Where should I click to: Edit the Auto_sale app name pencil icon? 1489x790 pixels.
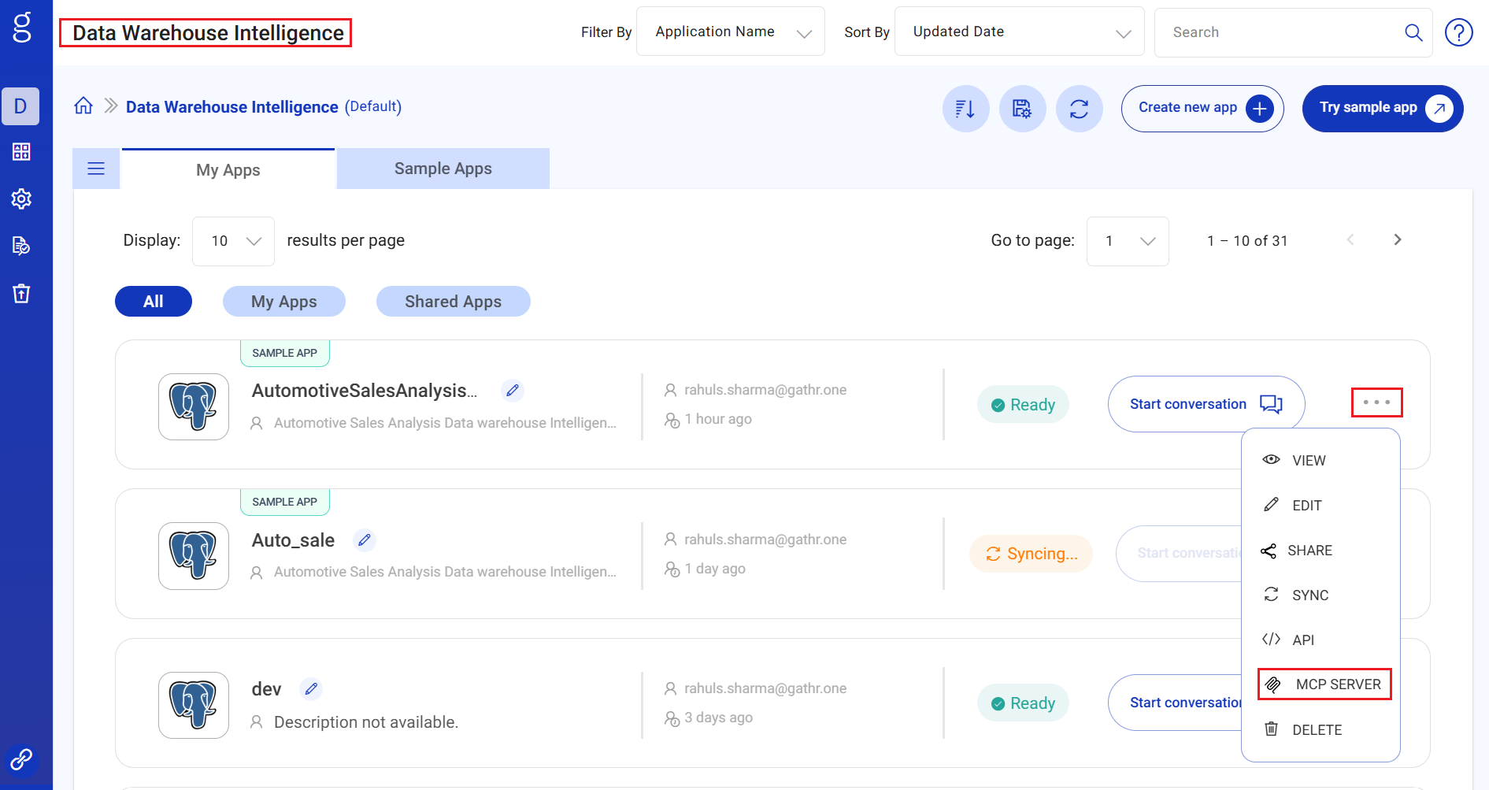point(364,540)
